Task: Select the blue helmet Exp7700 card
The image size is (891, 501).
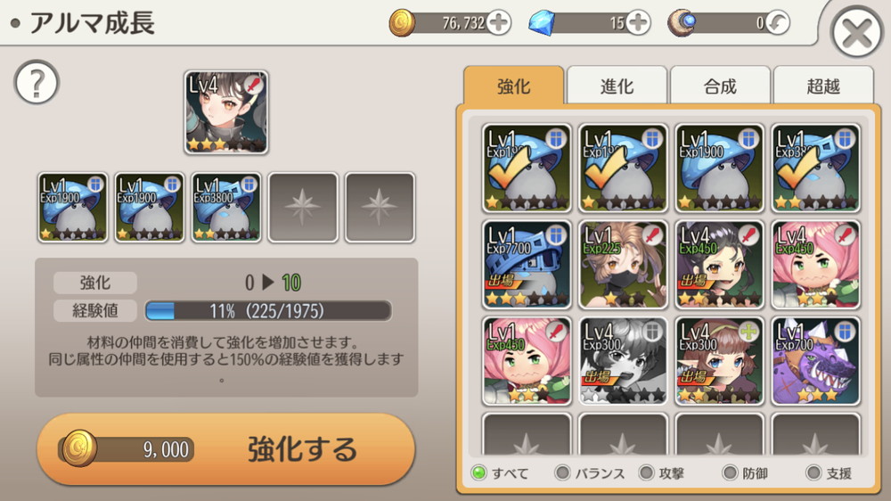Action: coord(527,265)
